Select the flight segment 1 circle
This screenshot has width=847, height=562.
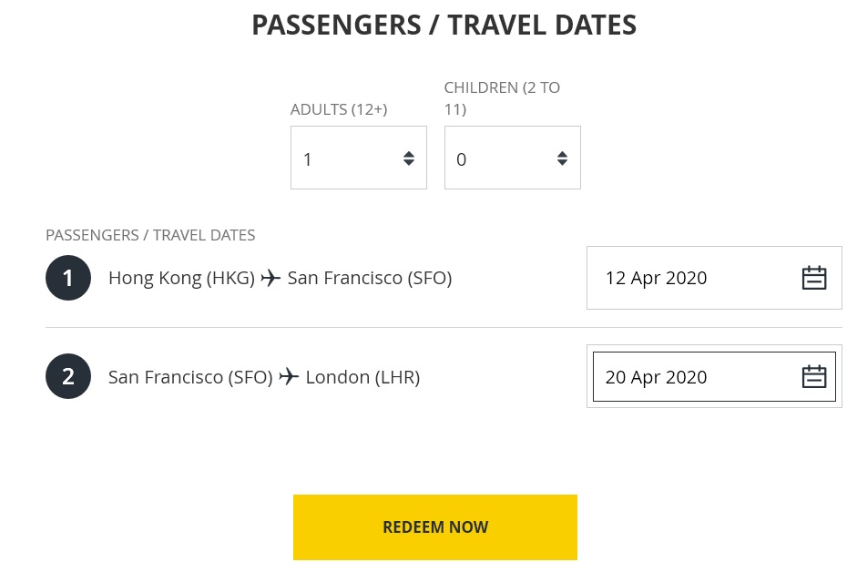[x=68, y=278]
